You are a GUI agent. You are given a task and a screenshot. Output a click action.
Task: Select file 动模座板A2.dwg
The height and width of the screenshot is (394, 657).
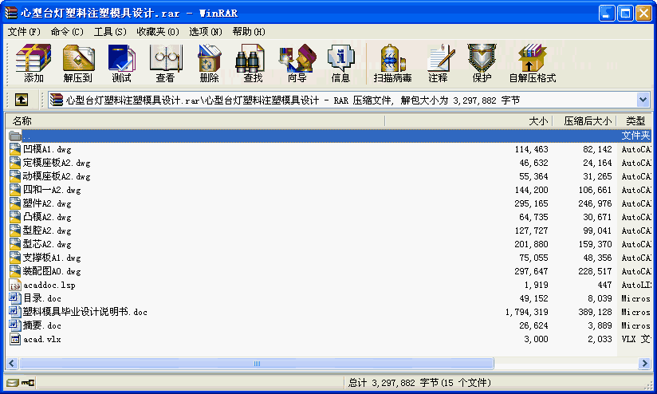point(57,176)
